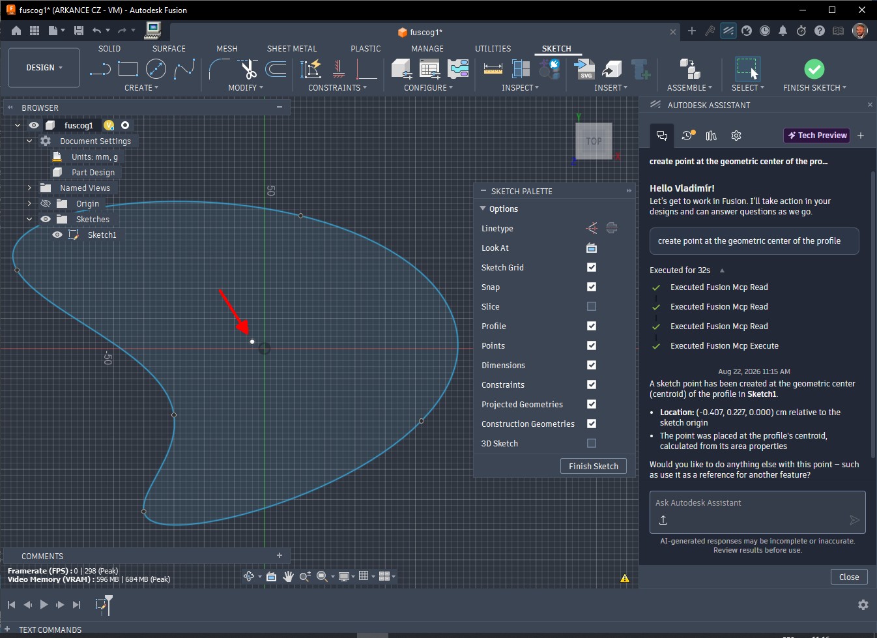Select the Sketch1 marker in the timeline
The image size is (877, 638).
pyautogui.click(x=101, y=605)
